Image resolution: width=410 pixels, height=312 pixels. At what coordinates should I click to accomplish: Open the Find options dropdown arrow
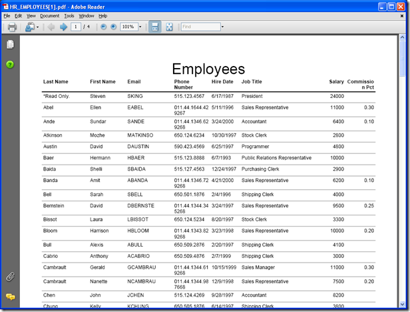click(222, 27)
